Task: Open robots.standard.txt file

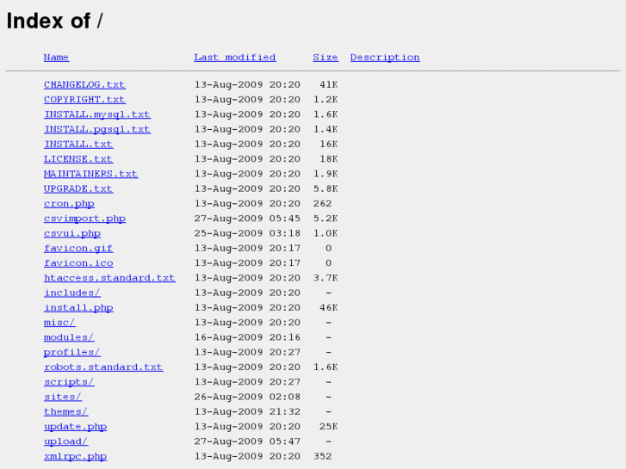Action: point(103,367)
